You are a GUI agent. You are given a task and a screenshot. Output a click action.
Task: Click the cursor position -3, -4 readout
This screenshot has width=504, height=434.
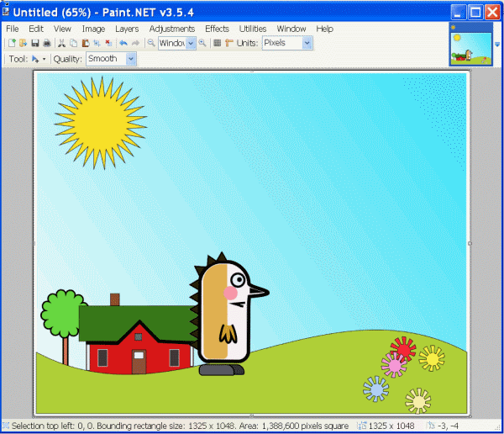(448, 426)
